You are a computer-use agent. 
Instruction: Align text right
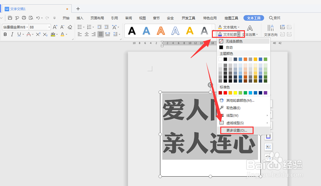pos(93,34)
